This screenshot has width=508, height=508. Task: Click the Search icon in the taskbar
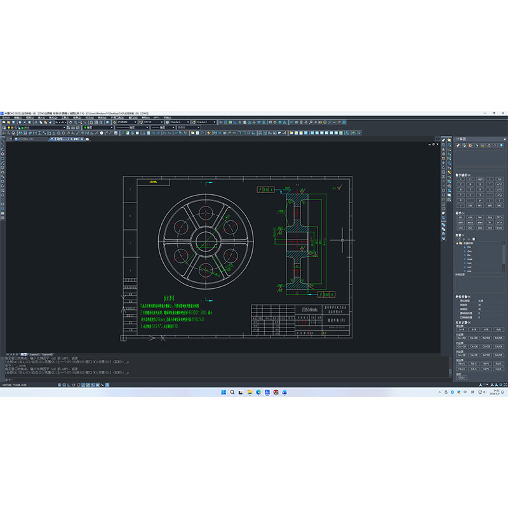click(x=232, y=392)
